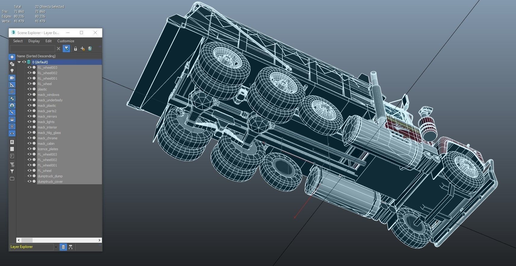516x266 pixels.
Task: Collapse the 0 (default) layer tree
Action: click(19, 62)
